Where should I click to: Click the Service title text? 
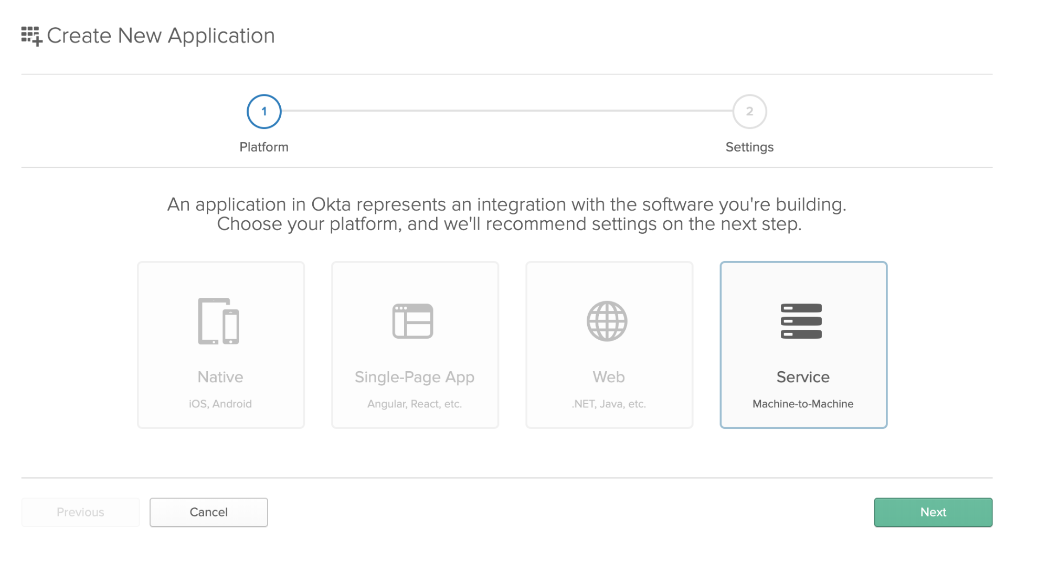point(803,377)
